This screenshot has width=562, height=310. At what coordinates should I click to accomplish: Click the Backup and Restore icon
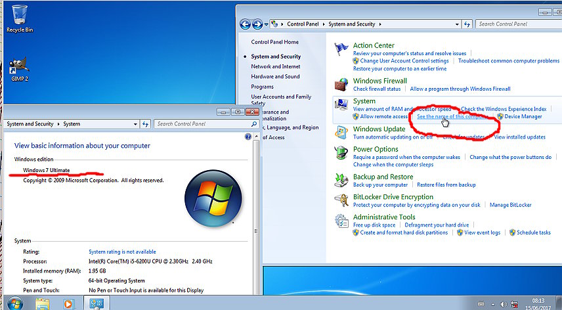(x=341, y=180)
